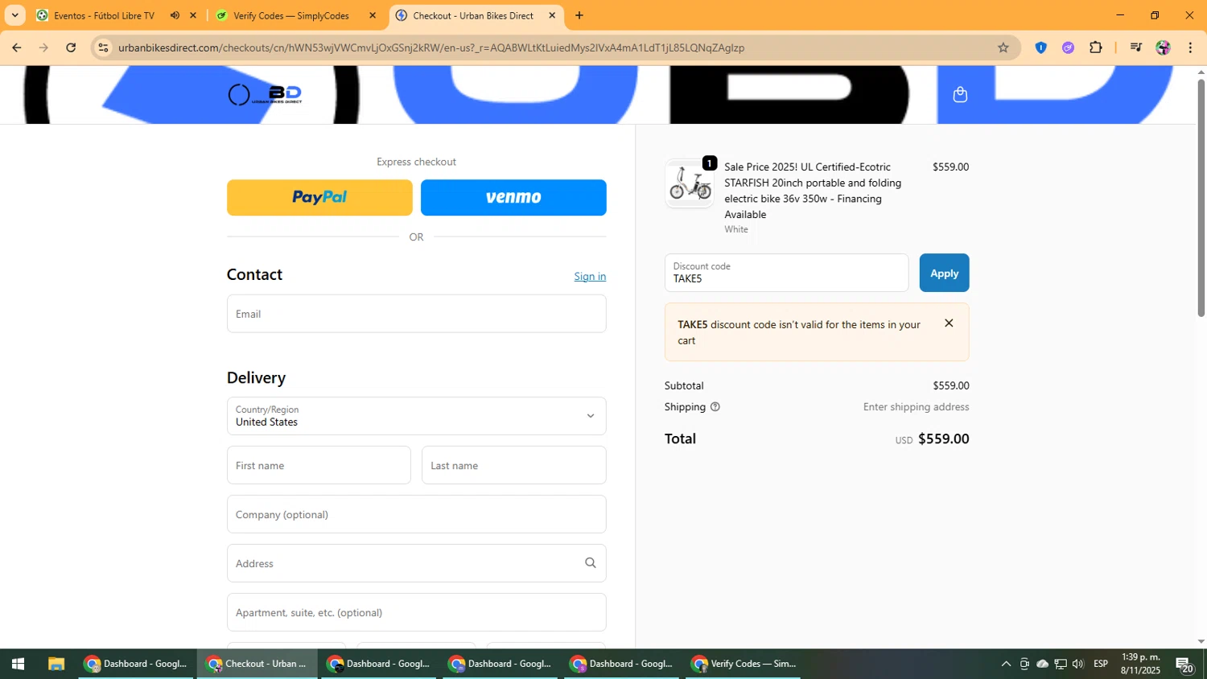The height and width of the screenshot is (679, 1207).
Task: Close the Eventos Fútbol Libre TV tab
Action: click(192, 15)
